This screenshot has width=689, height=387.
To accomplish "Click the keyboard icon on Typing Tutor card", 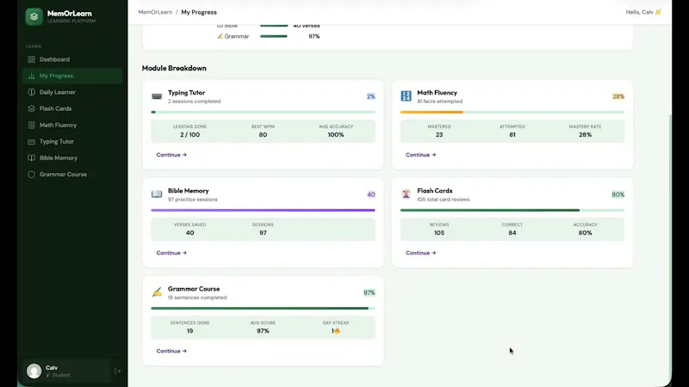I will click(x=157, y=96).
